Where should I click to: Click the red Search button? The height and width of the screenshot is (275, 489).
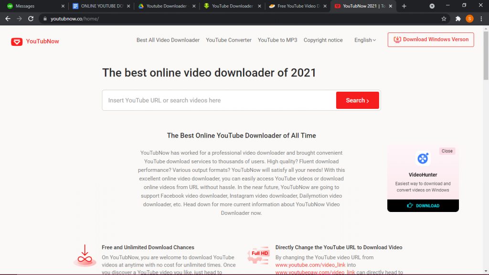coord(357,100)
